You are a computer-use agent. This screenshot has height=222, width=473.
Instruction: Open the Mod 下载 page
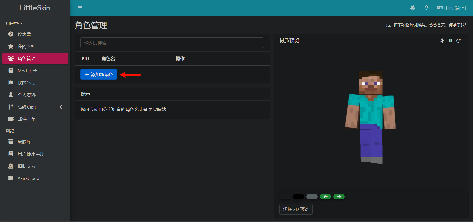pyautogui.click(x=27, y=71)
